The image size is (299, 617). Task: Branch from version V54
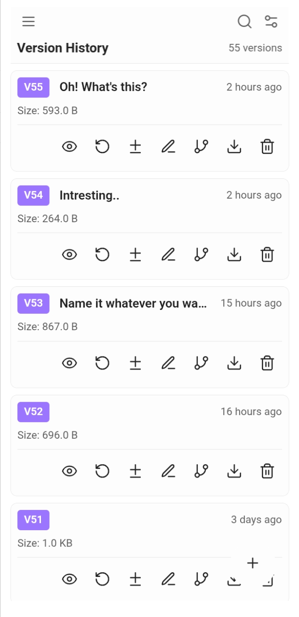[x=201, y=255]
